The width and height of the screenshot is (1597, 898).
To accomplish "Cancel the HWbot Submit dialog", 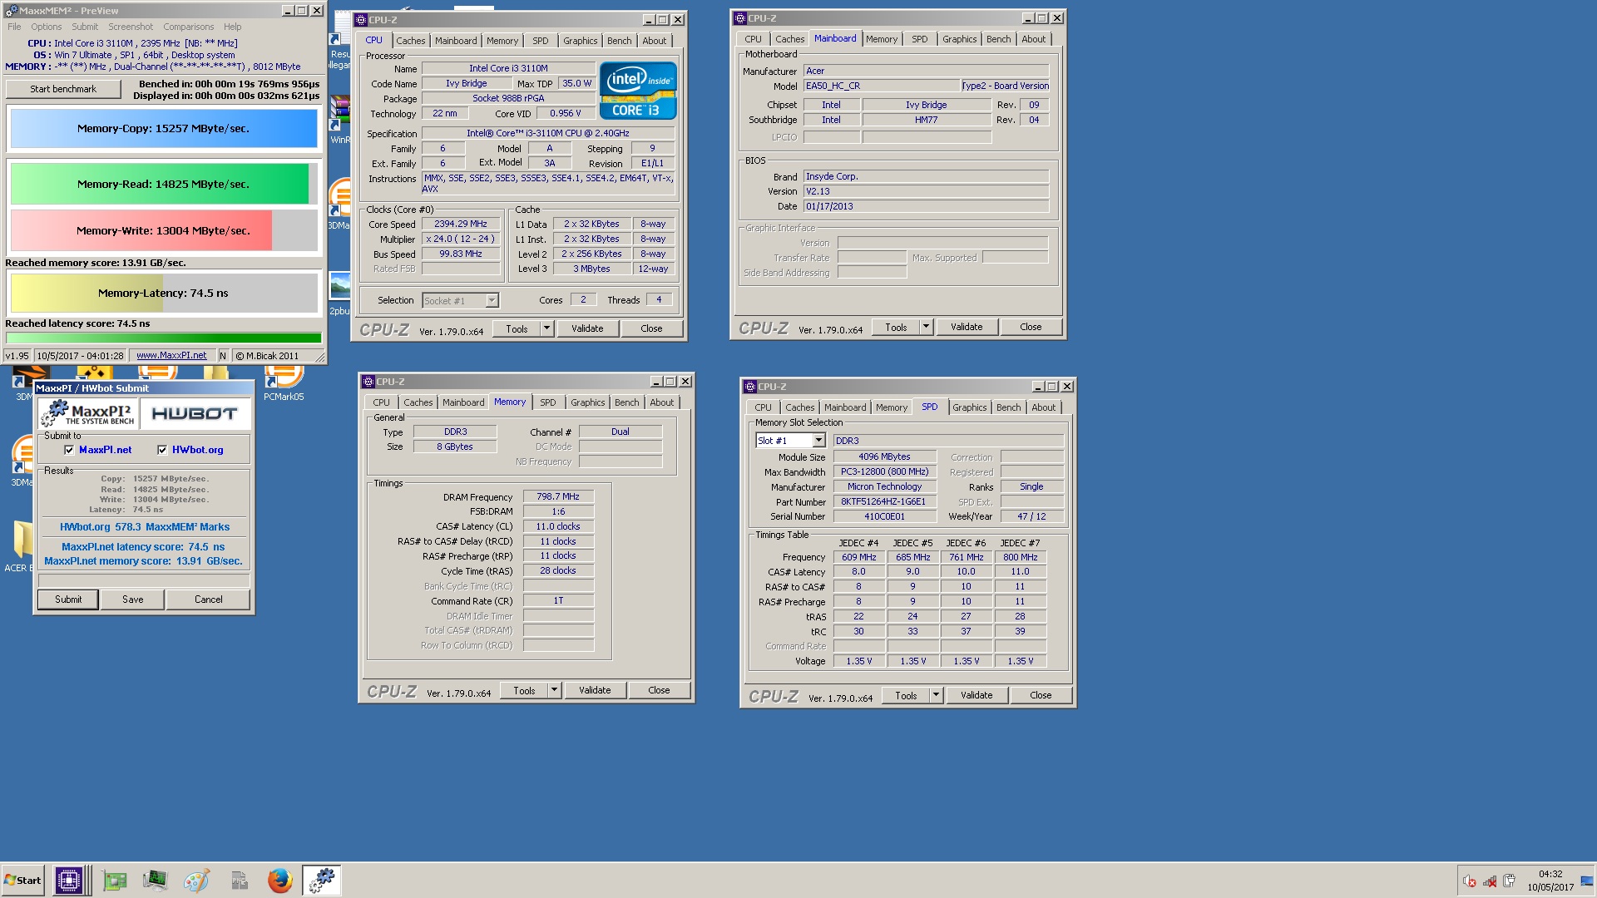I will click(x=209, y=599).
